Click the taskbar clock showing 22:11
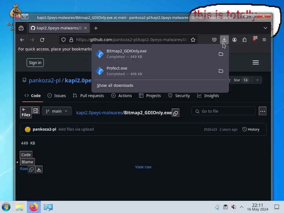284x213 pixels. 258,207
